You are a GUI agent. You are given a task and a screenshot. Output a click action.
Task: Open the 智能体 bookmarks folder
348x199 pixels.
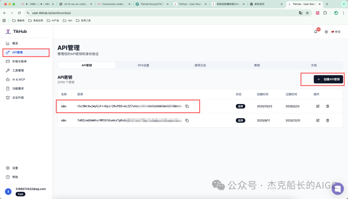pyautogui.click(x=18, y=20)
